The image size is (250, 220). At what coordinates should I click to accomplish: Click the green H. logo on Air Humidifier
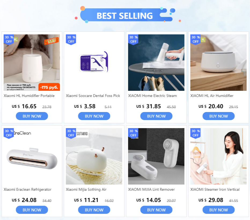[203, 39]
